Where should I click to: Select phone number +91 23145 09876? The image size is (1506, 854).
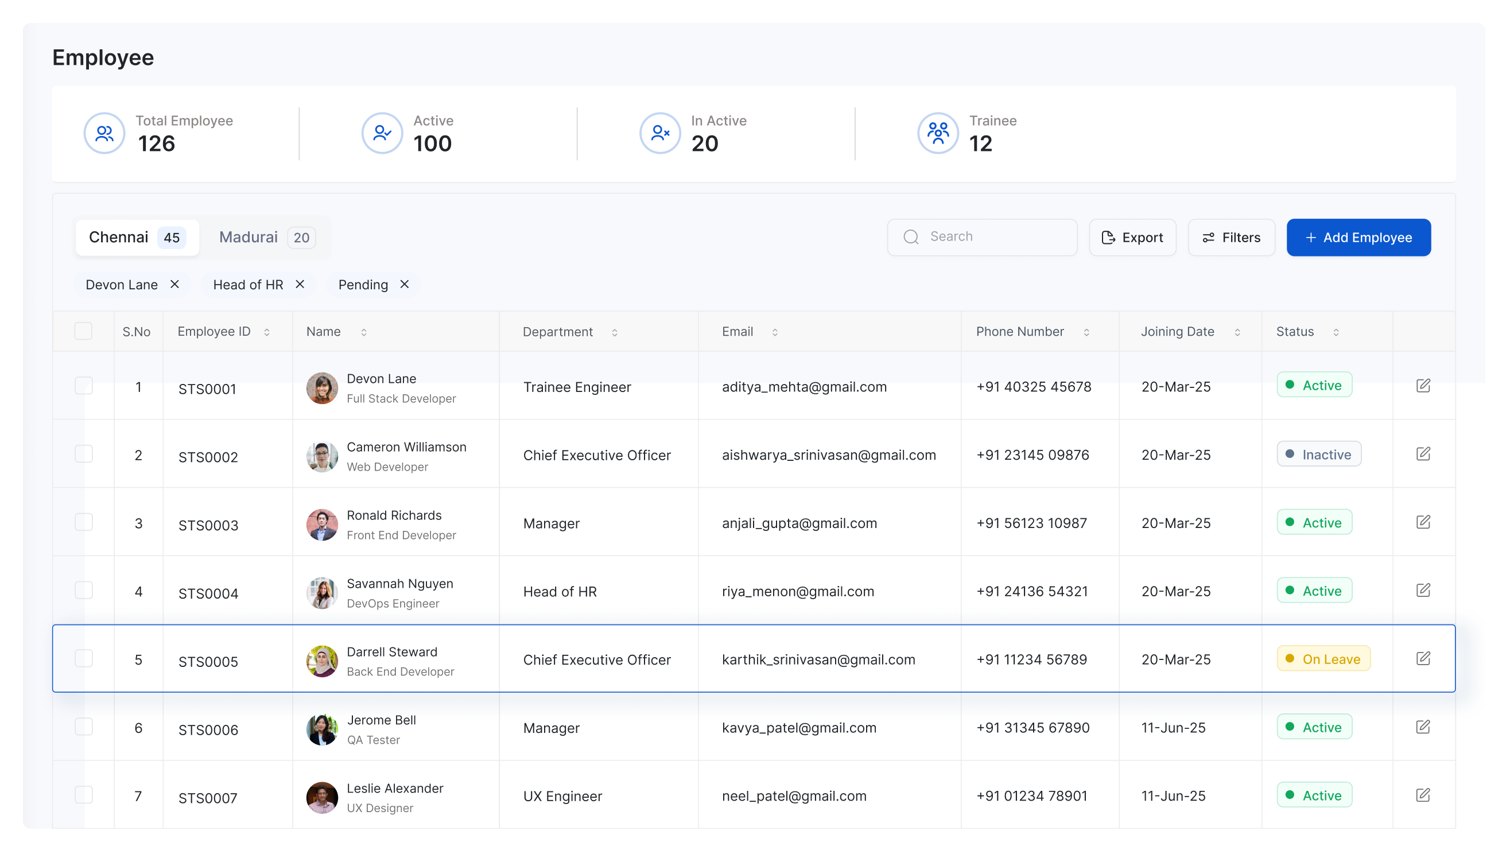point(1033,455)
